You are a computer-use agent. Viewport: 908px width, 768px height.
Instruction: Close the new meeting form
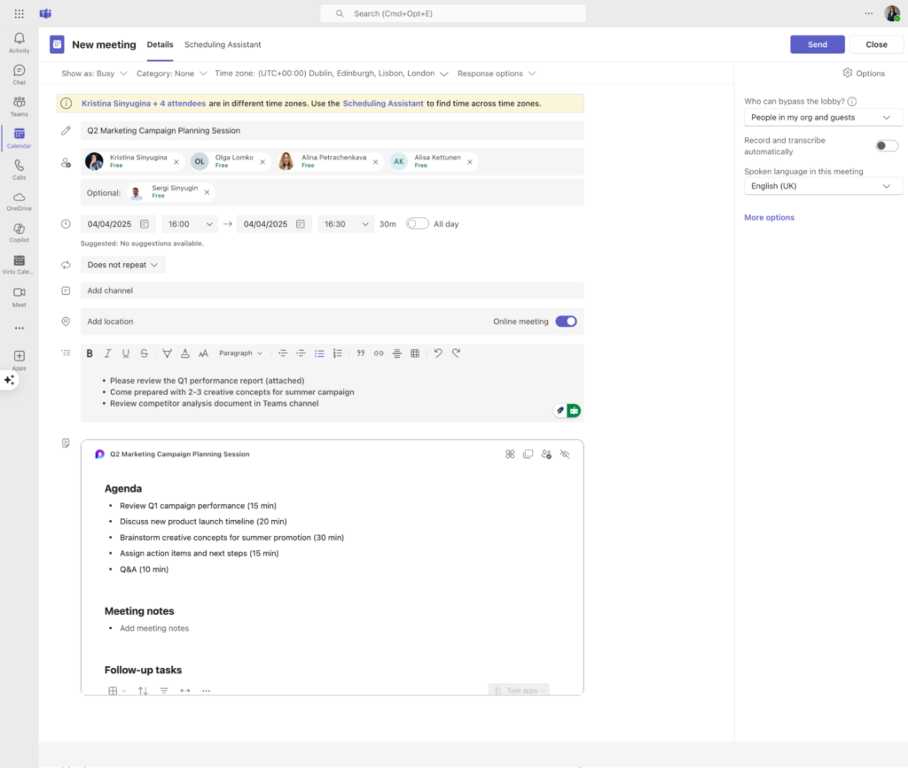pyautogui.click(x=876, y=44)
